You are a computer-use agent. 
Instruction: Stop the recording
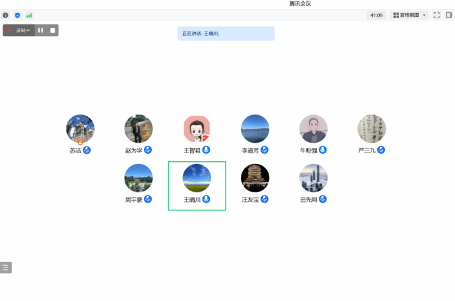53,30
